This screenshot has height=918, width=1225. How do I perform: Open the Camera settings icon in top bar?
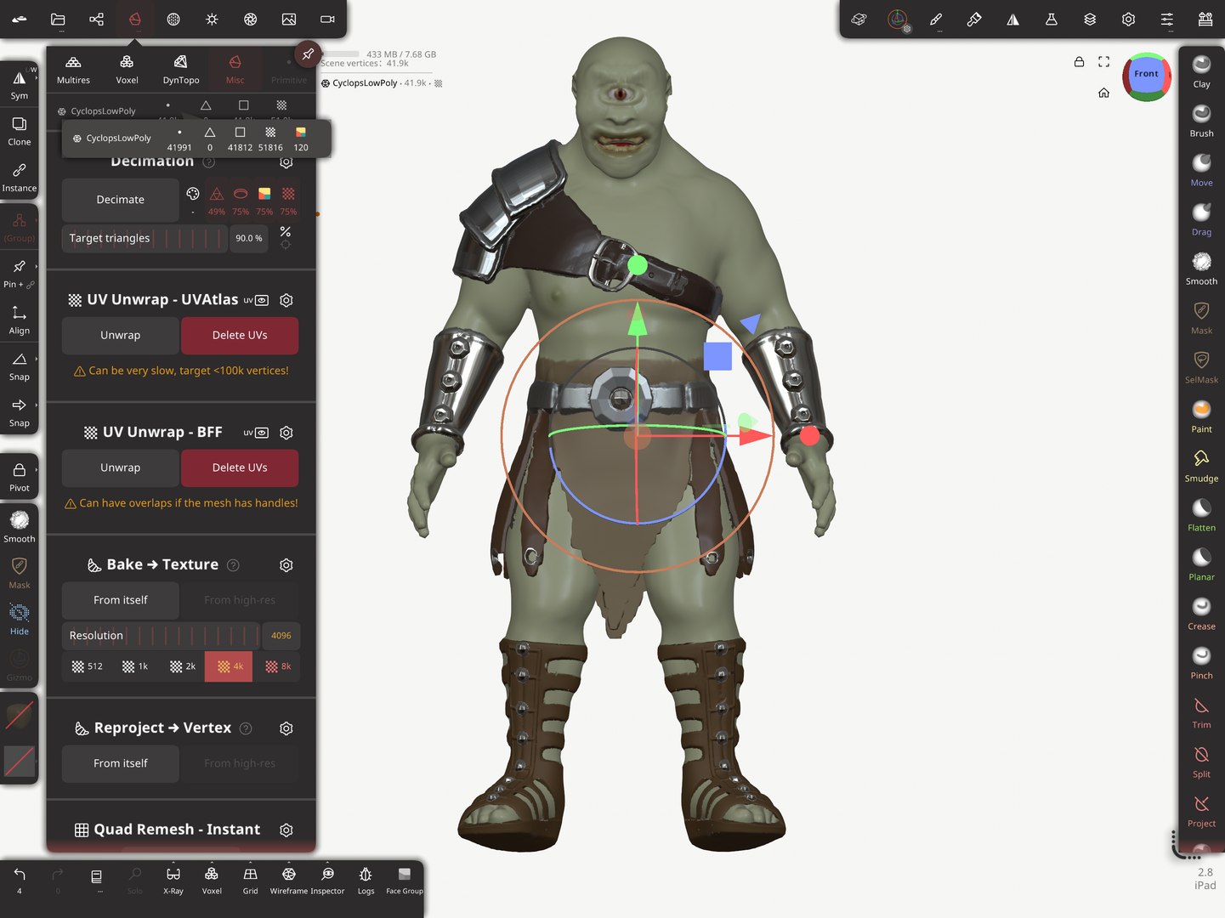(x=327, y=19)
